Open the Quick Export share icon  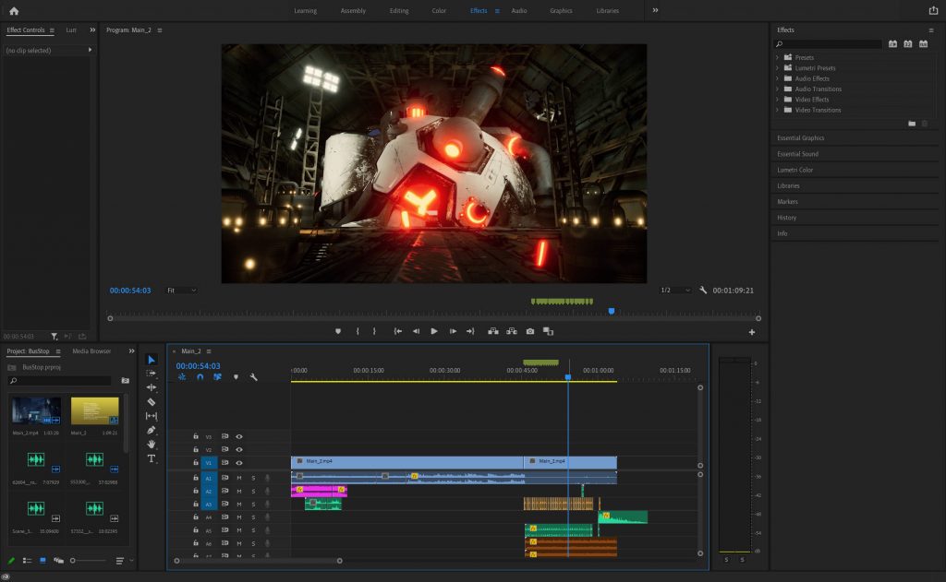coord(933,10)
